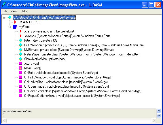Click the cyan diamond beside FilterIndex field

click(20, 41)
